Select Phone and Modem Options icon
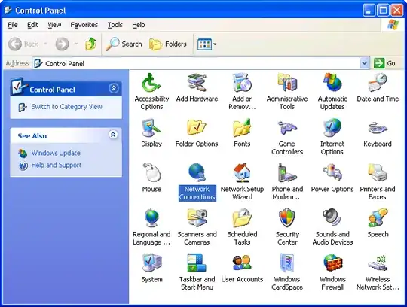 (287, 182)
